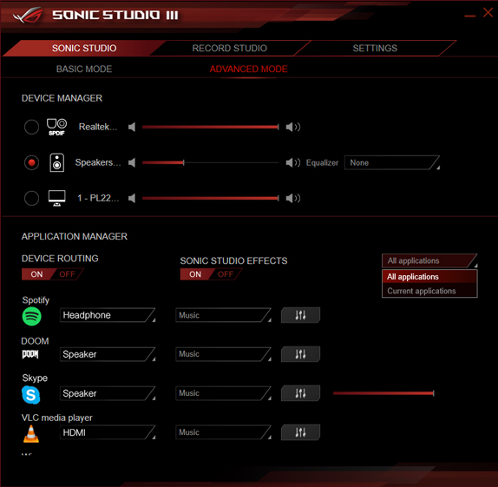The image size is (498, 487).
Task: Switch to Basic Mode
Action: [x=84, y=69]
